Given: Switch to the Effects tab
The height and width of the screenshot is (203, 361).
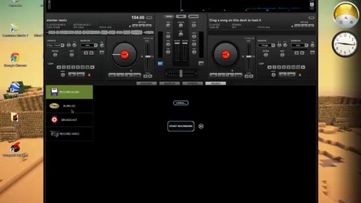Looking at the screenshot, I should (x=192, y=83).
